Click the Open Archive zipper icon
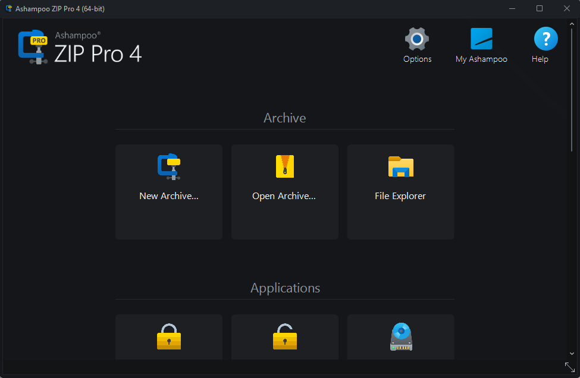The width and height of the screenshot is (580, 378). 285,166
